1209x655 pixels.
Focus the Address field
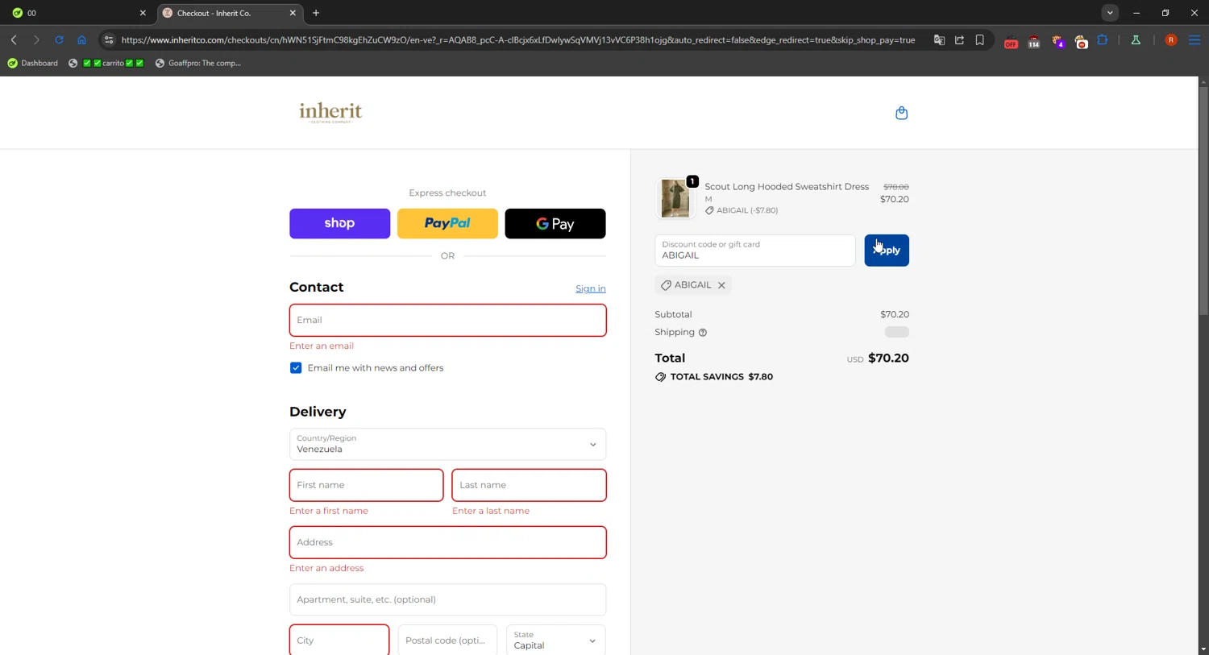pyautogui.click(x=447, y=542)
